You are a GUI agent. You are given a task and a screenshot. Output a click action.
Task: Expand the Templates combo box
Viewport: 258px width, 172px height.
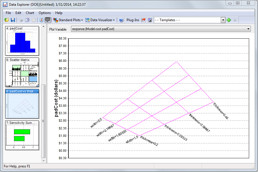pos(223,20)
